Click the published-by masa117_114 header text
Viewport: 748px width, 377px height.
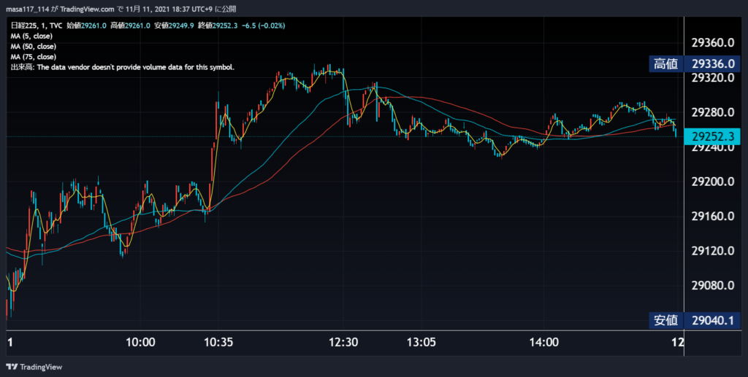tap(121, 9)
